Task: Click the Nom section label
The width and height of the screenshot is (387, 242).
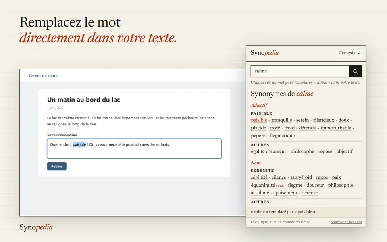Action: coord(256,163)
